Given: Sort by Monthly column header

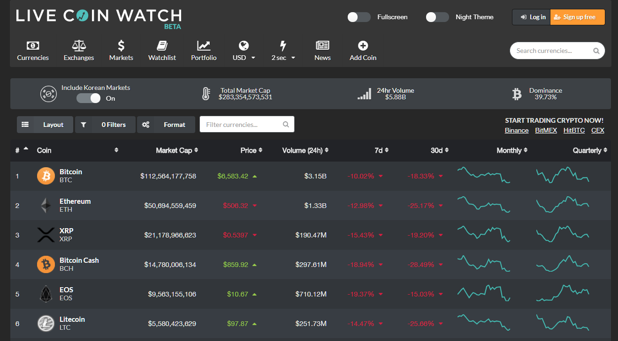Looking at the screenshot, I should tap(512, 150).
